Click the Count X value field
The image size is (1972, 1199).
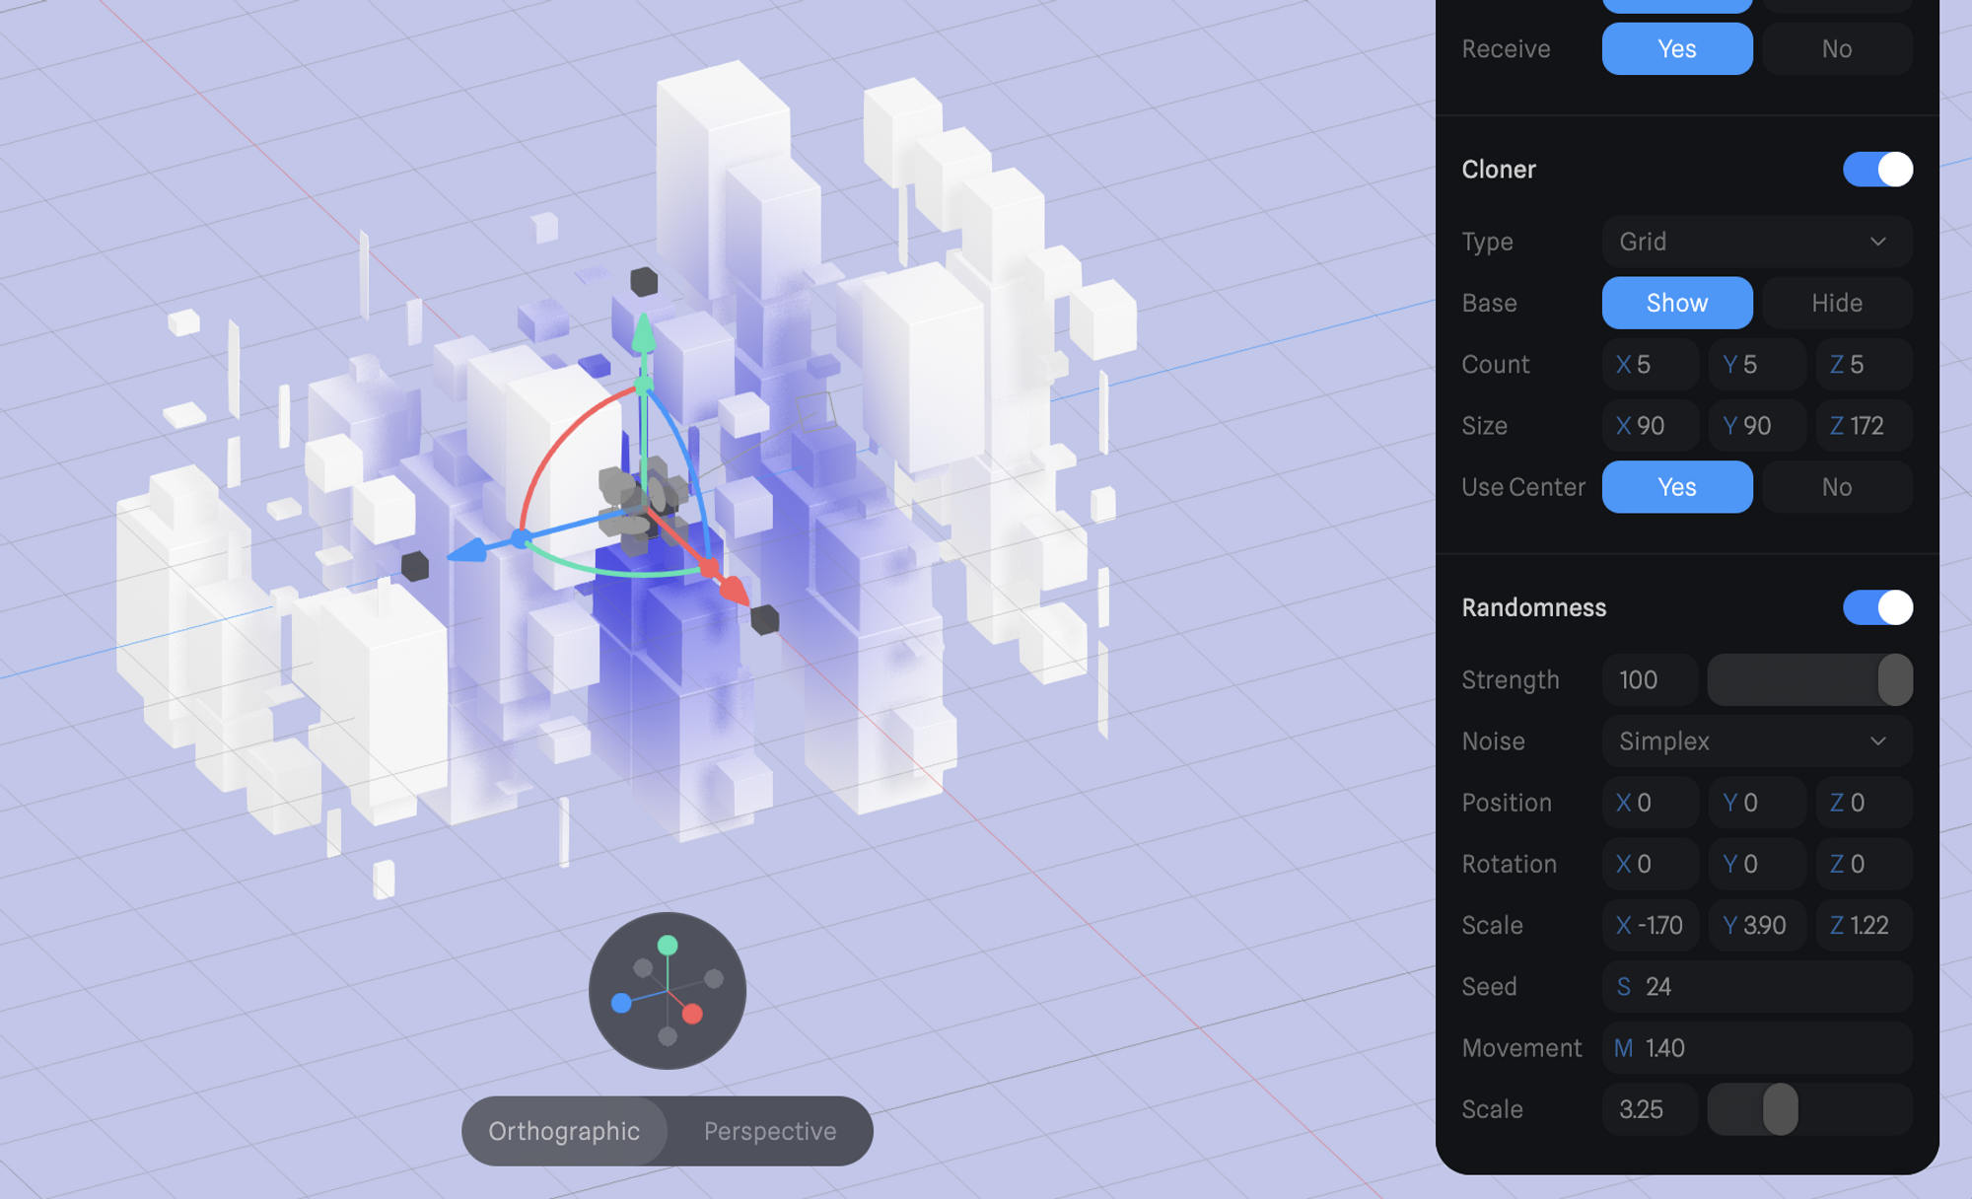click(x=1650, y=365)
